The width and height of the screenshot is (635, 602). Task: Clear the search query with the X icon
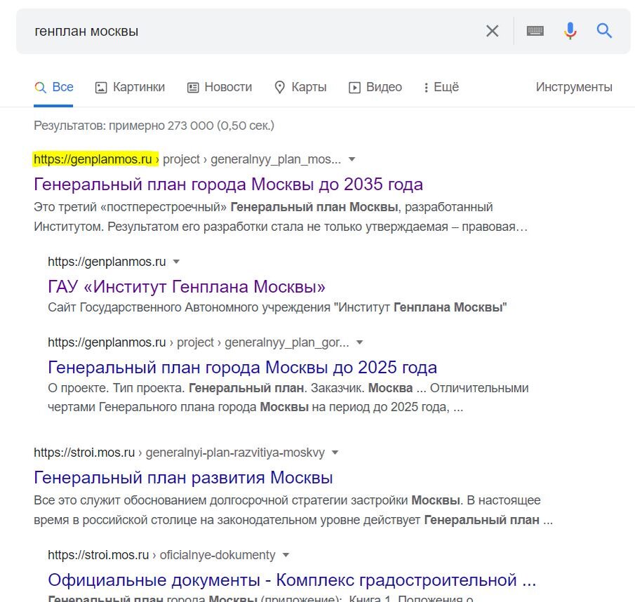tap(492, 31)
